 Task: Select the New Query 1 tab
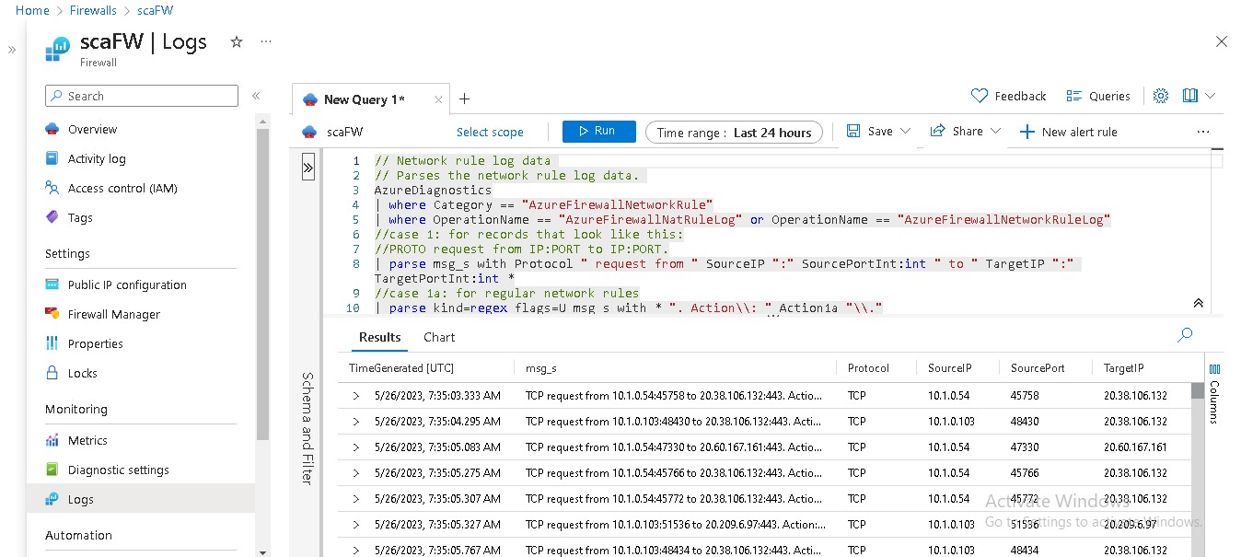coord(364,99)
